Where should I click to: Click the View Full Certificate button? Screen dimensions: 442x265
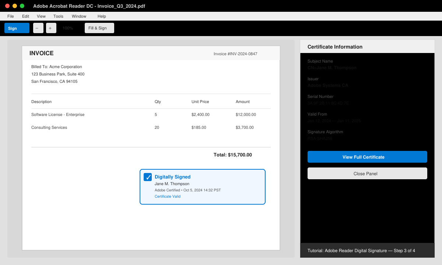367,157
